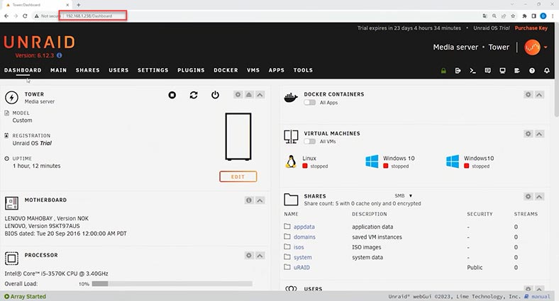Screen dimensions: 559x301
Task: Open the Users tab
Action: tap(118, 70)
